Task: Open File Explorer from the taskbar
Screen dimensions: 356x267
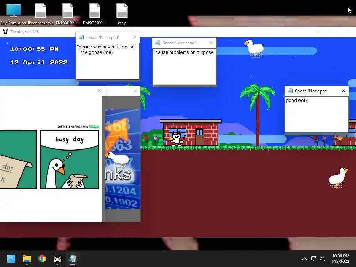Action: click(26, 259)
